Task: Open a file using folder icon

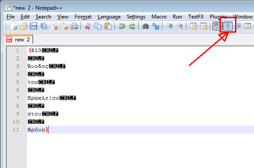Action: pos(23,26)
